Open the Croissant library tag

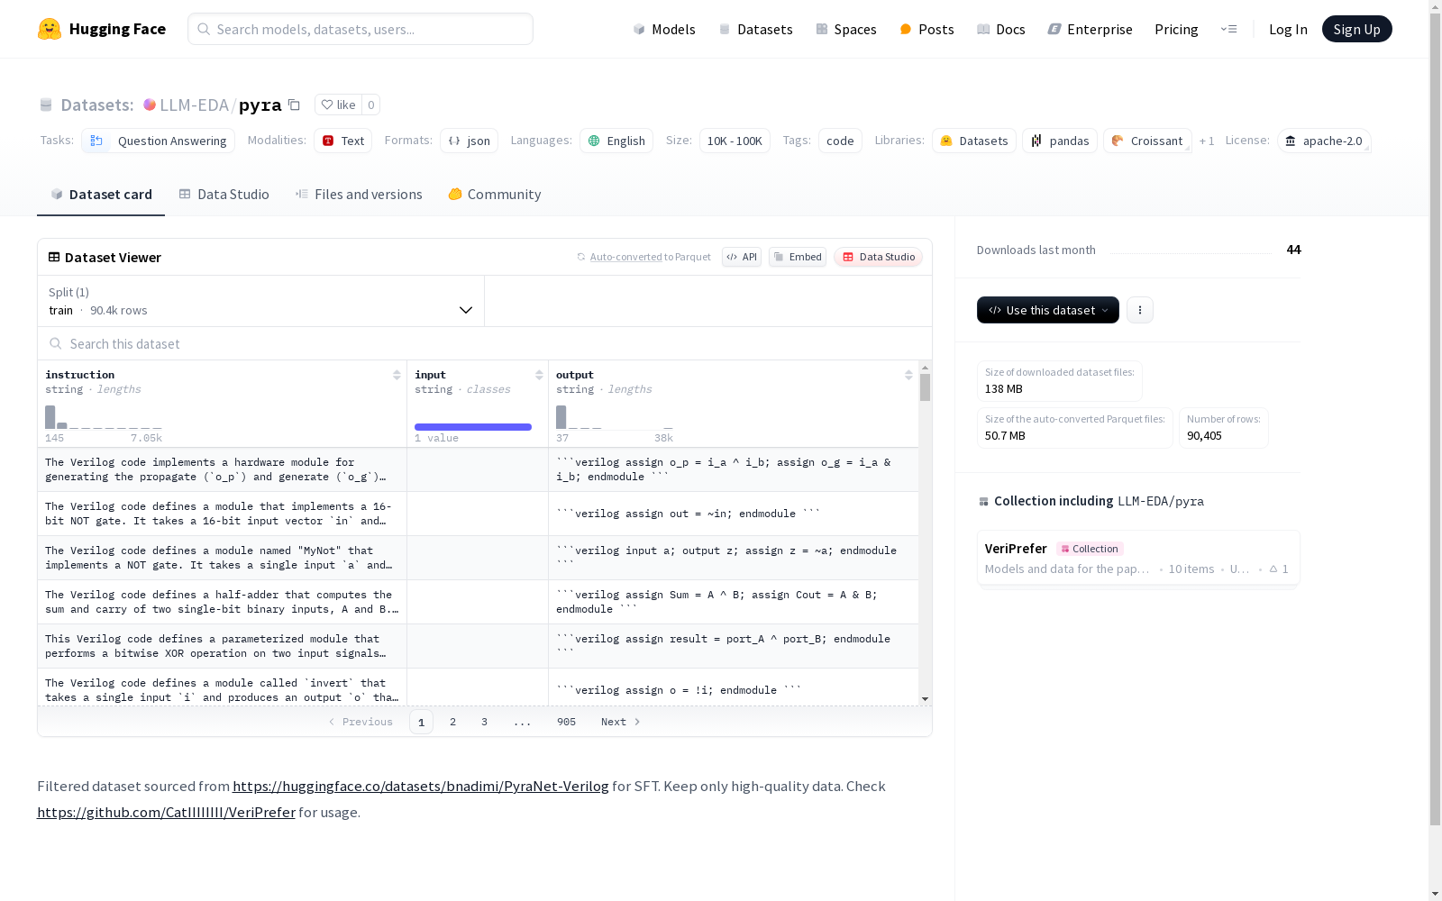click(1147, 141)
